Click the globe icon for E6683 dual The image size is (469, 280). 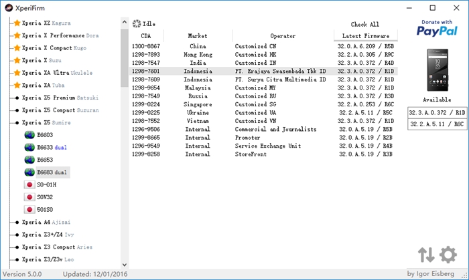[x=29, y=172]
